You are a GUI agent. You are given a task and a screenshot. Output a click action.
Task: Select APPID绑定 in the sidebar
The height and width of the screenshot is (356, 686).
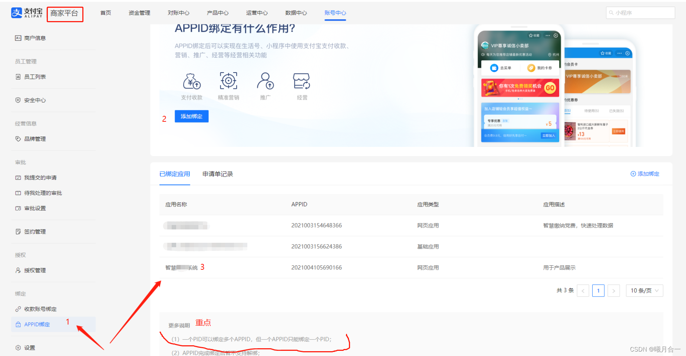pos(53,325)
